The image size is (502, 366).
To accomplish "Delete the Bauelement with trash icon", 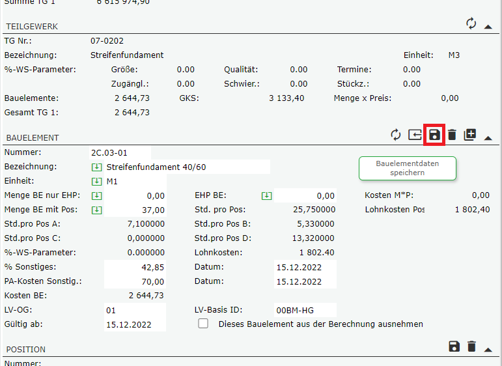I will pos(452,135).
